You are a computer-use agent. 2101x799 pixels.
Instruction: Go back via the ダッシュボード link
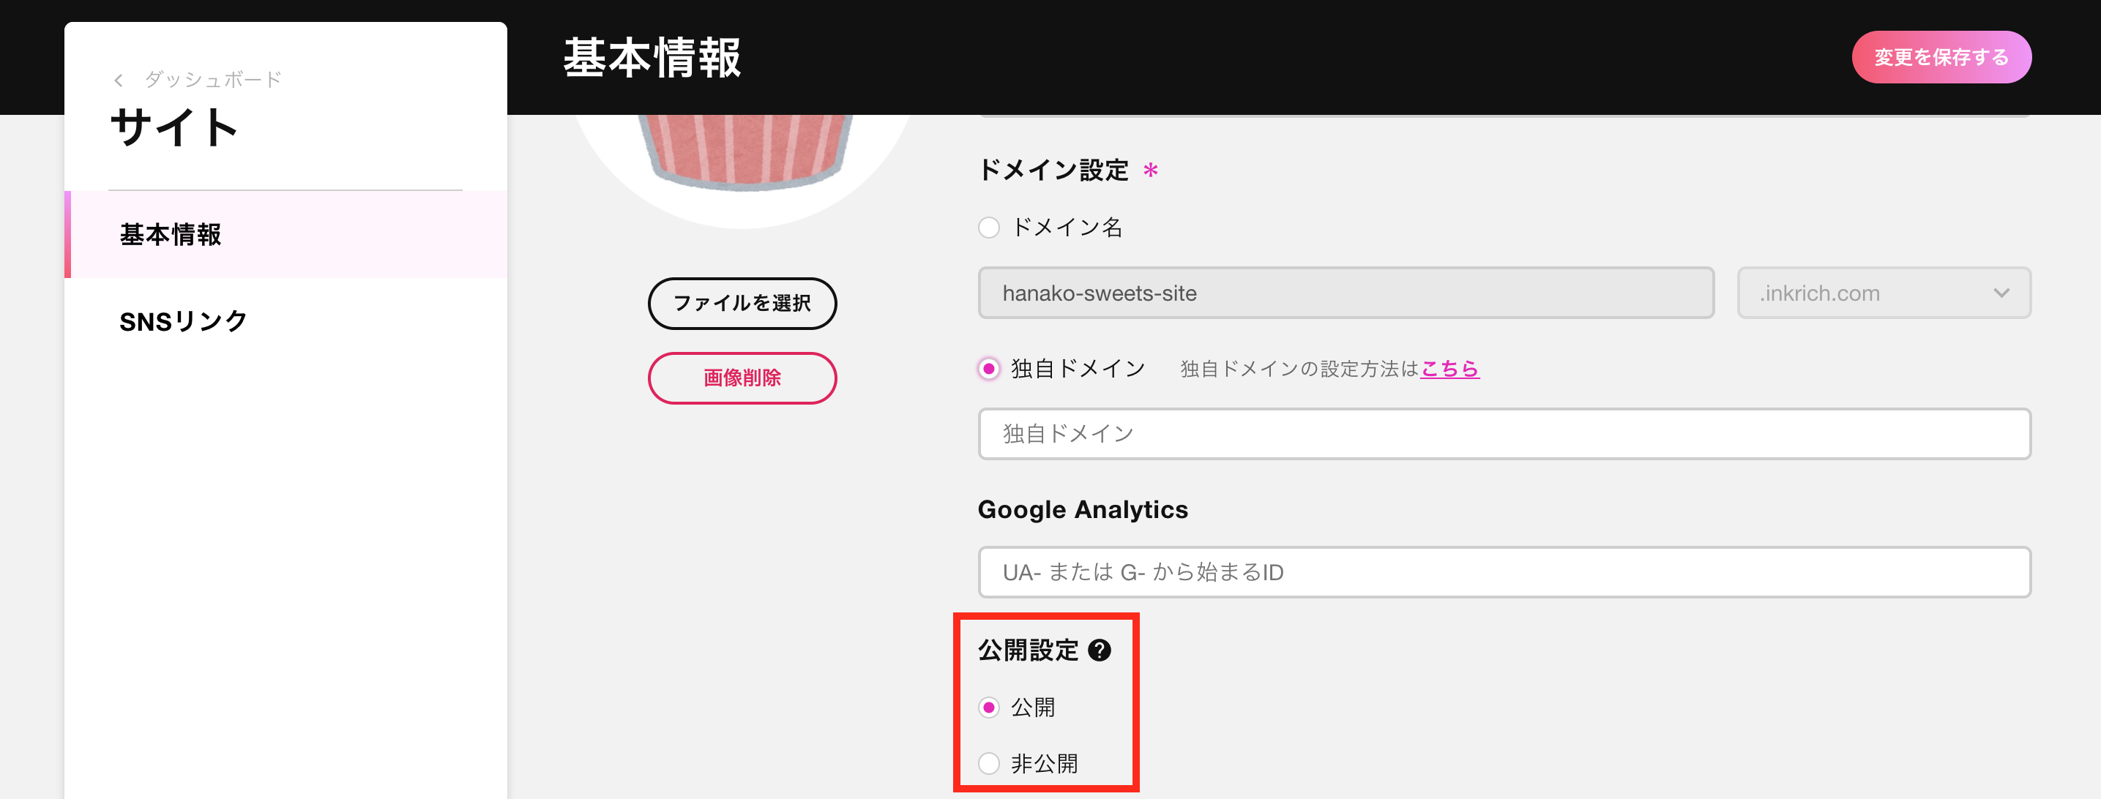(213, 80)
